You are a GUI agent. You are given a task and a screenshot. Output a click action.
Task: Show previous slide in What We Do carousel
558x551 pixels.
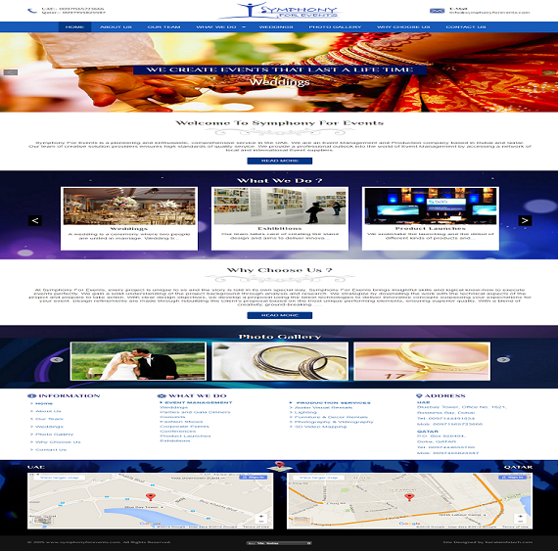[x=35, y=220]
